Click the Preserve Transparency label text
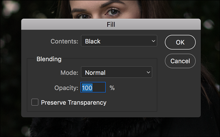This screenshot has width=220, height=137. [x=73, y=102]
